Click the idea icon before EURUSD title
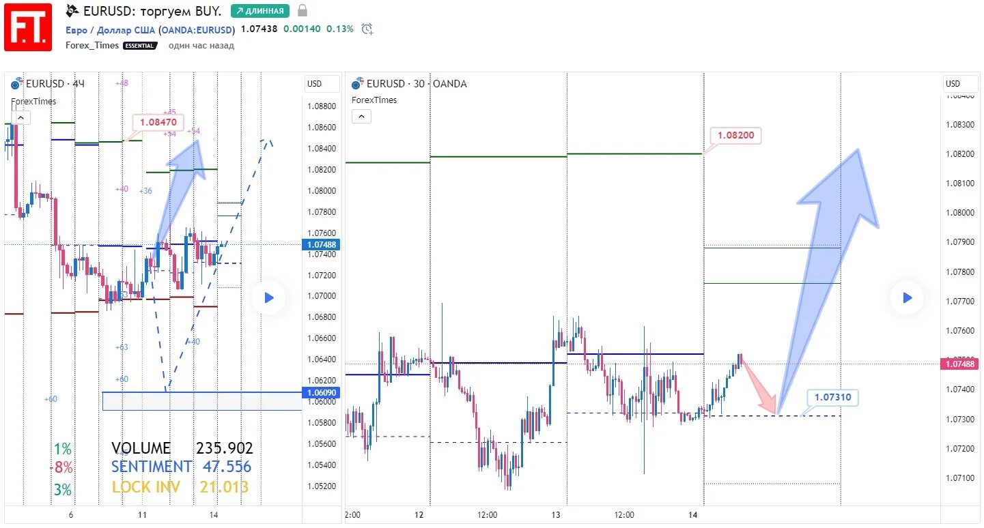 pyautogui.click(x=72, y=11)
